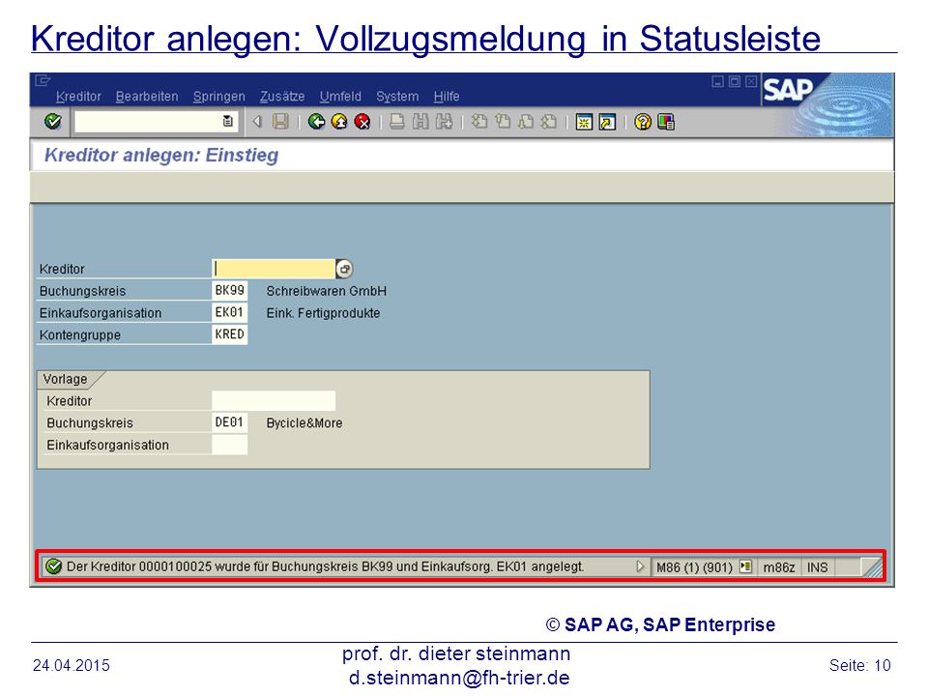Click the Vorlage Buchungskreis field containing DE01
Screen dimensions: 928x696
point(230,422)
